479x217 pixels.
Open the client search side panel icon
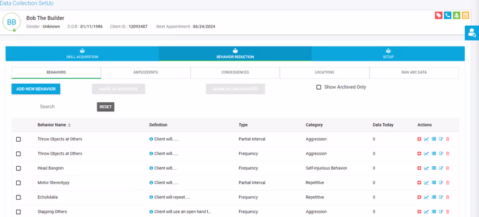[472, 33]
